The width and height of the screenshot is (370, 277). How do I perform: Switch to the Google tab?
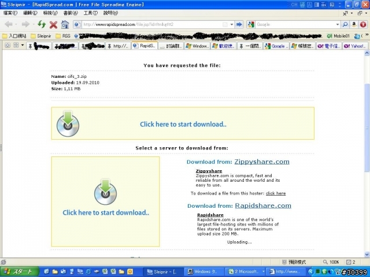[276, 46]
